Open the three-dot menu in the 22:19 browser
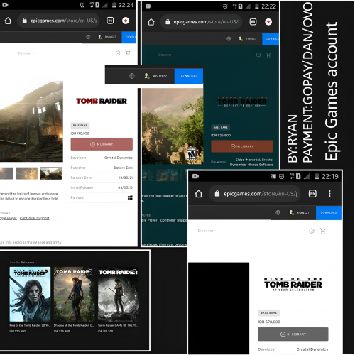Screen dimensions: 355x355 click(329, 194)
